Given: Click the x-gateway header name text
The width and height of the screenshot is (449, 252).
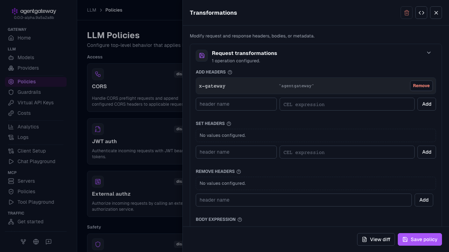Looking at the screenshot, I should tap(212, 86).
